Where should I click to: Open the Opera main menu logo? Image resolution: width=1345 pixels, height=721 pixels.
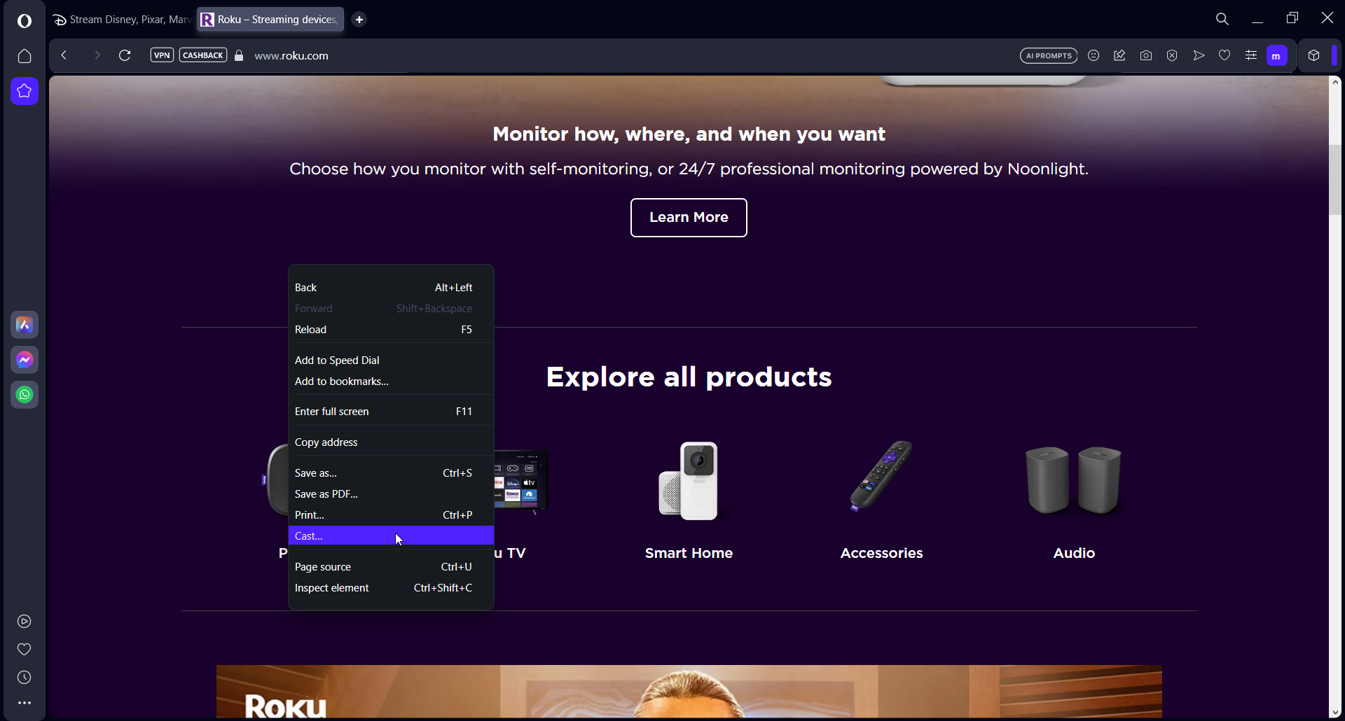point(25,21)
